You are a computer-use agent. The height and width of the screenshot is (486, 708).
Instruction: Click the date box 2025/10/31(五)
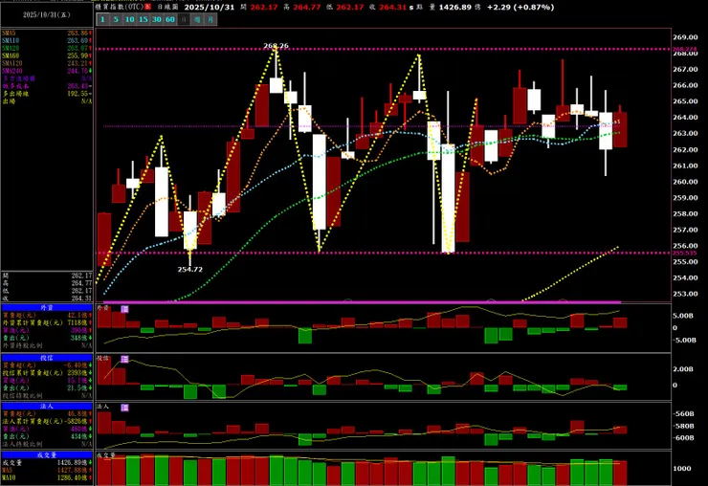(47, 15)
